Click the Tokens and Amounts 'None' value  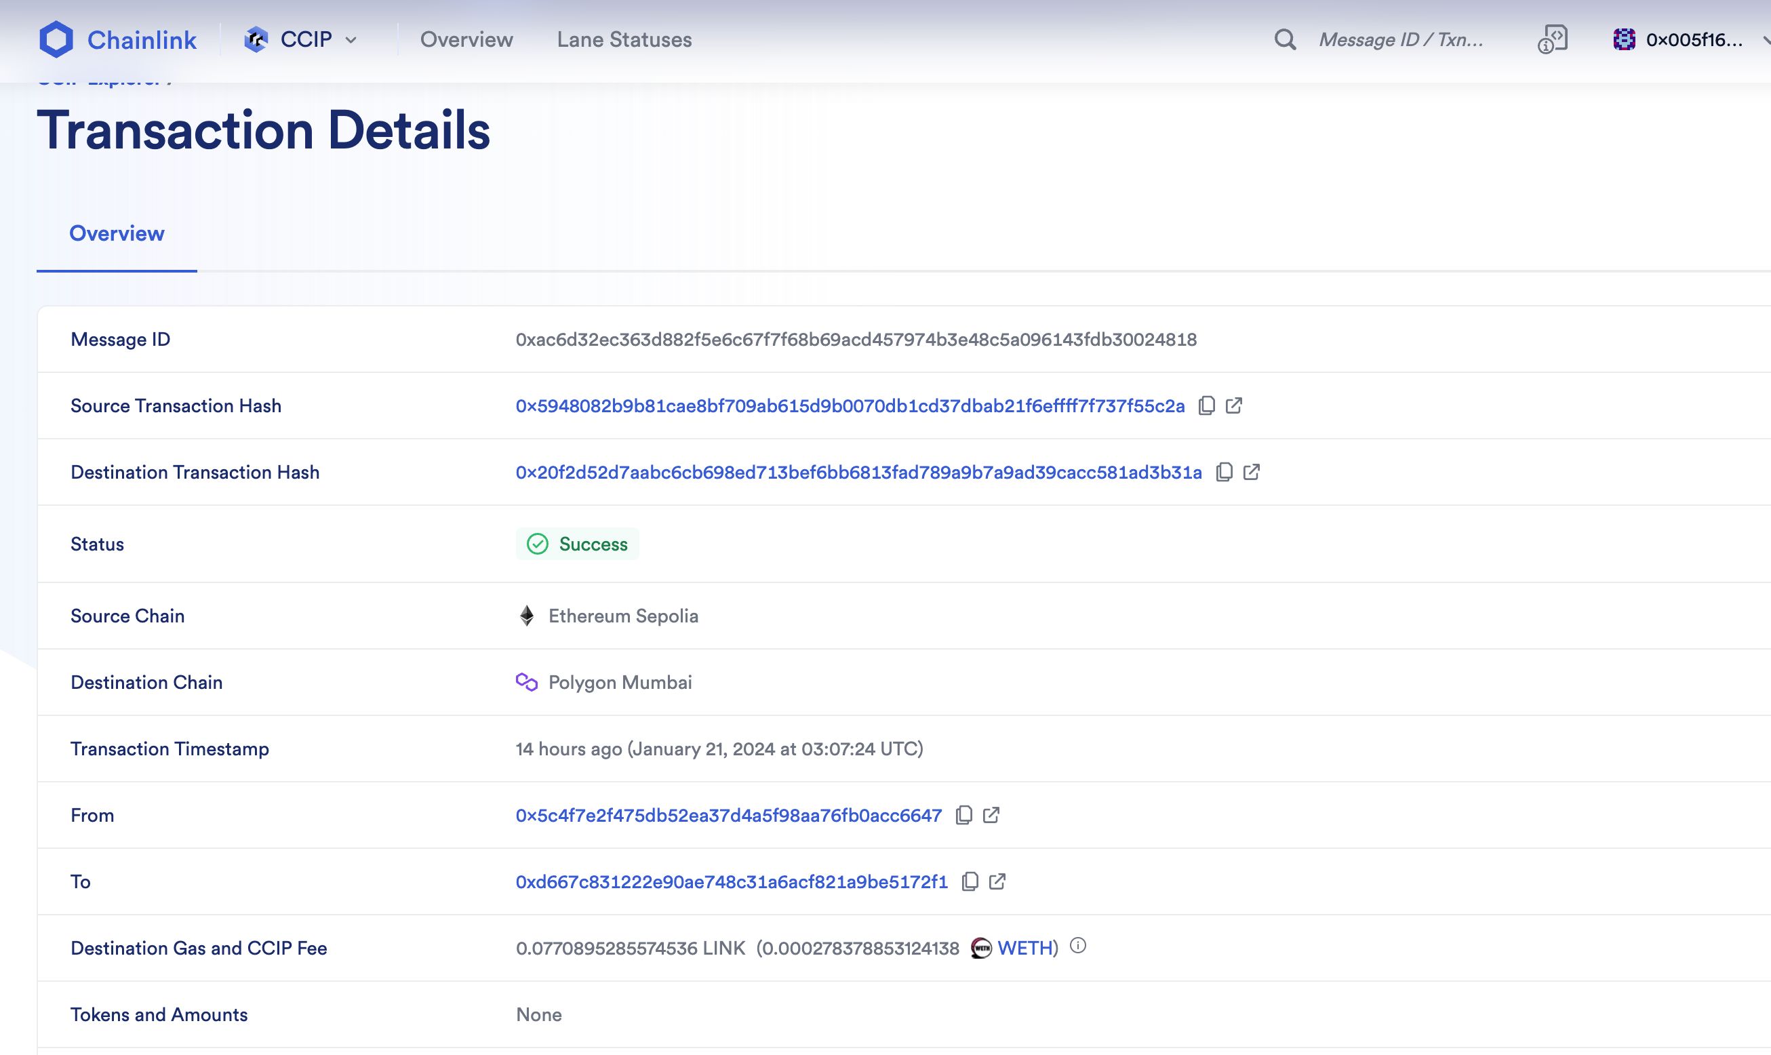539,1015
